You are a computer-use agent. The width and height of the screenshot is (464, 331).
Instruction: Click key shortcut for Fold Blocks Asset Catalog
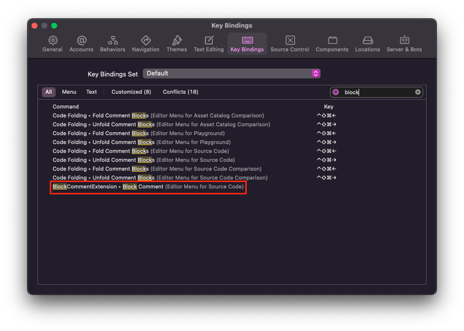(327, 115)
